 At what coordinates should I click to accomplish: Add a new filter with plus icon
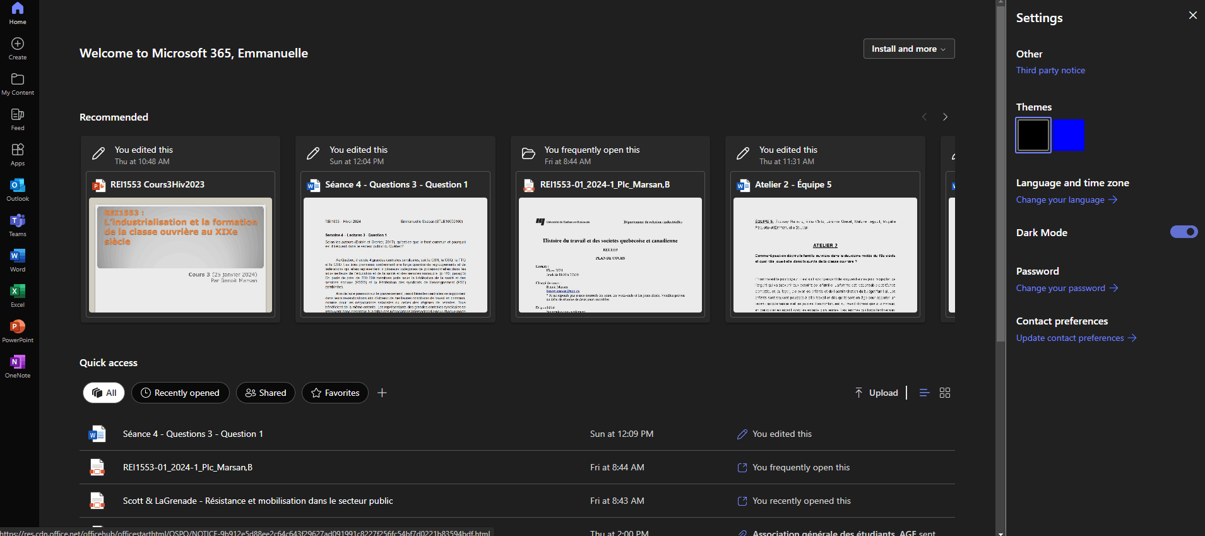[x=382, y=393]
